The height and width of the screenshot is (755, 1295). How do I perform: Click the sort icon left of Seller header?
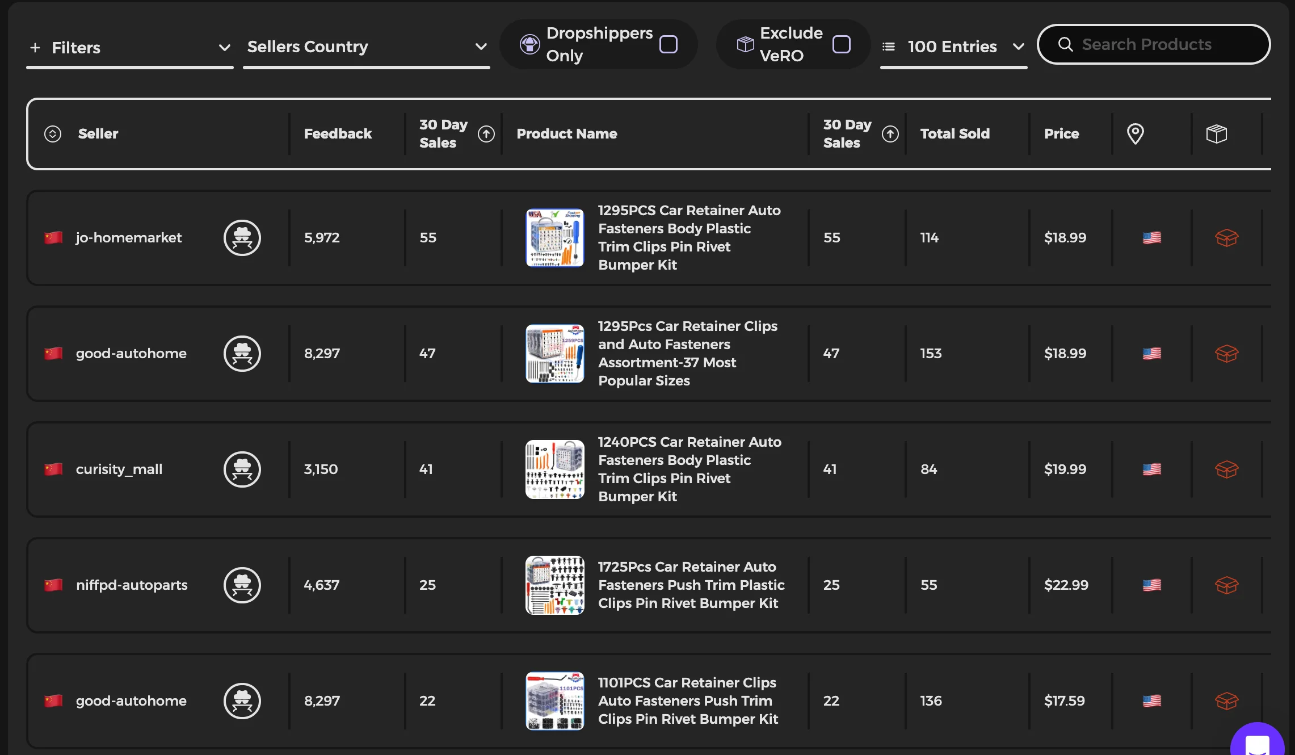click(53, 134)
